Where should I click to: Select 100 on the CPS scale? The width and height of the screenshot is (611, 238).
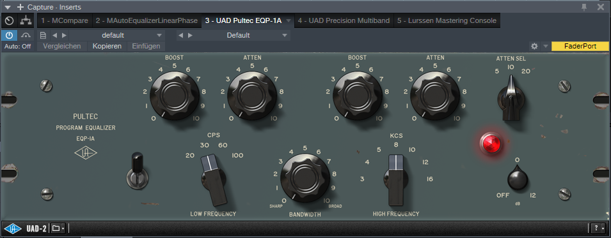click(237, 156)
